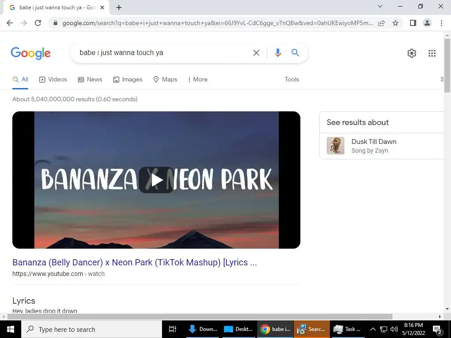Click the horizontal scrollbar thumb
Viewport: 451px width, 338px height.
(x=200, y=317)
